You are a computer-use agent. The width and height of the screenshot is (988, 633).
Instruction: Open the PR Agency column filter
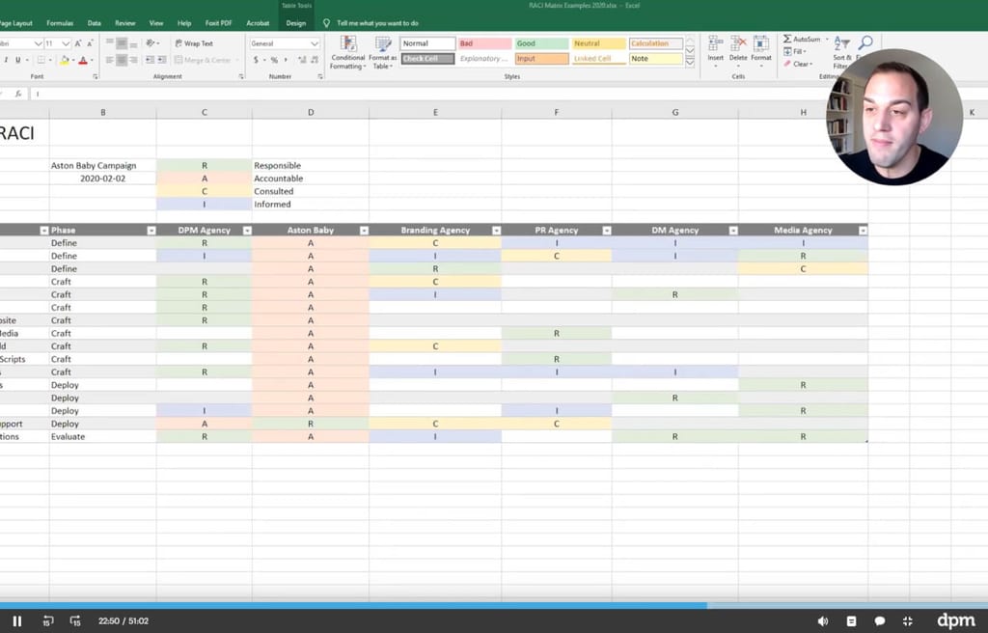[x=607, y=230]
